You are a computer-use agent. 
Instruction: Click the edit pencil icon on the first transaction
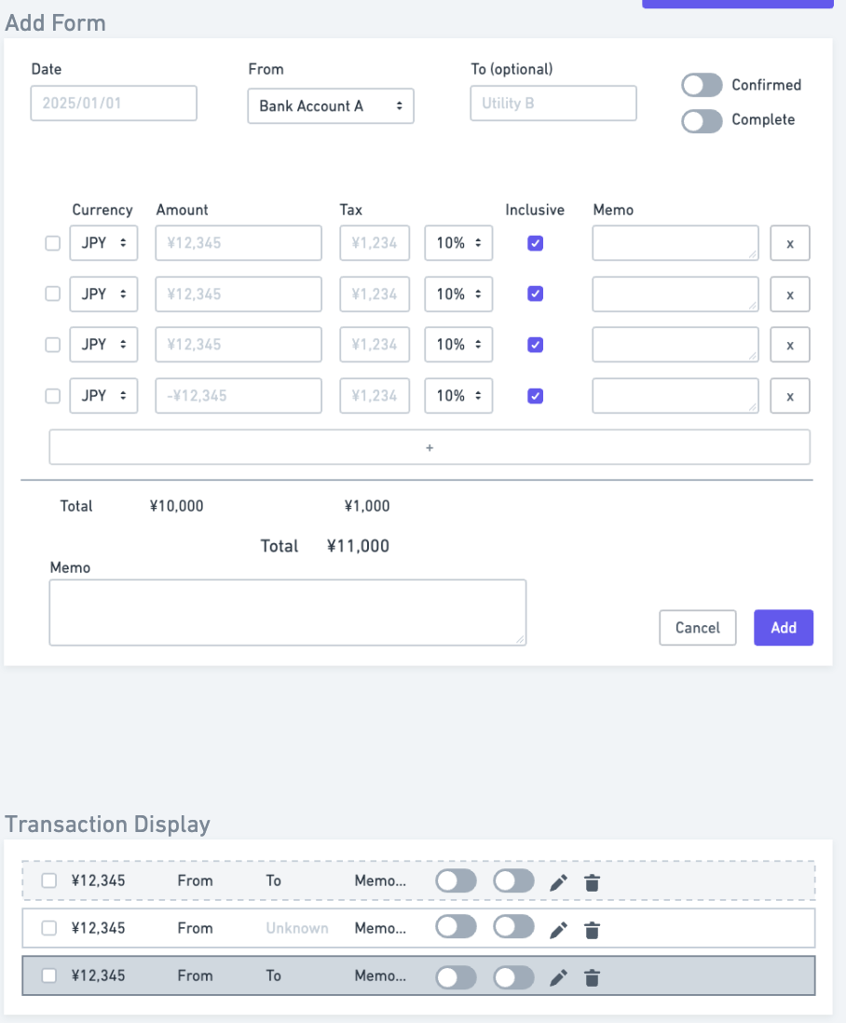coord(558,880)
